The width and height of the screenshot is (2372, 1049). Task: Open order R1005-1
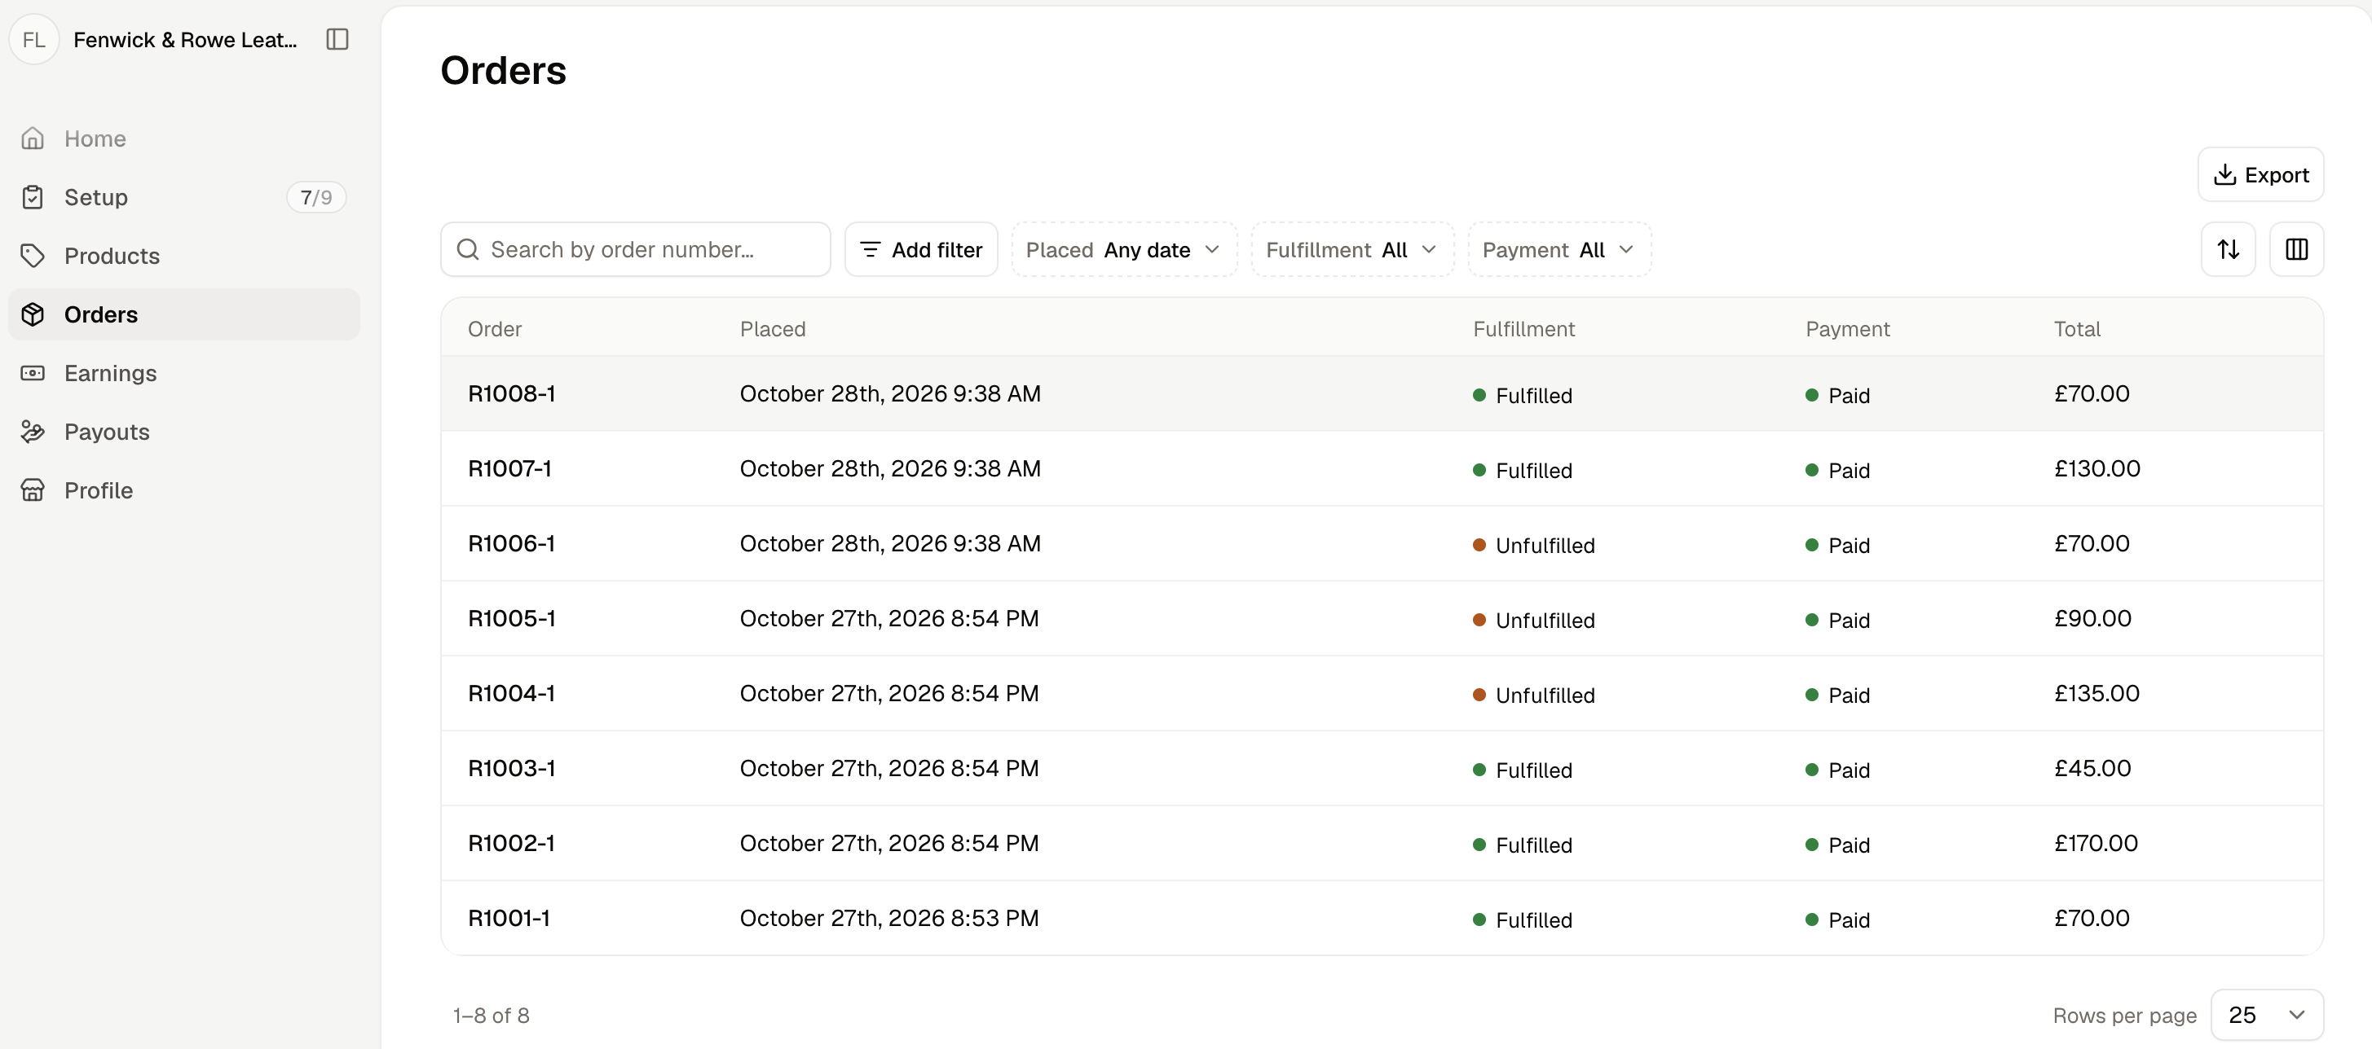1381,618
